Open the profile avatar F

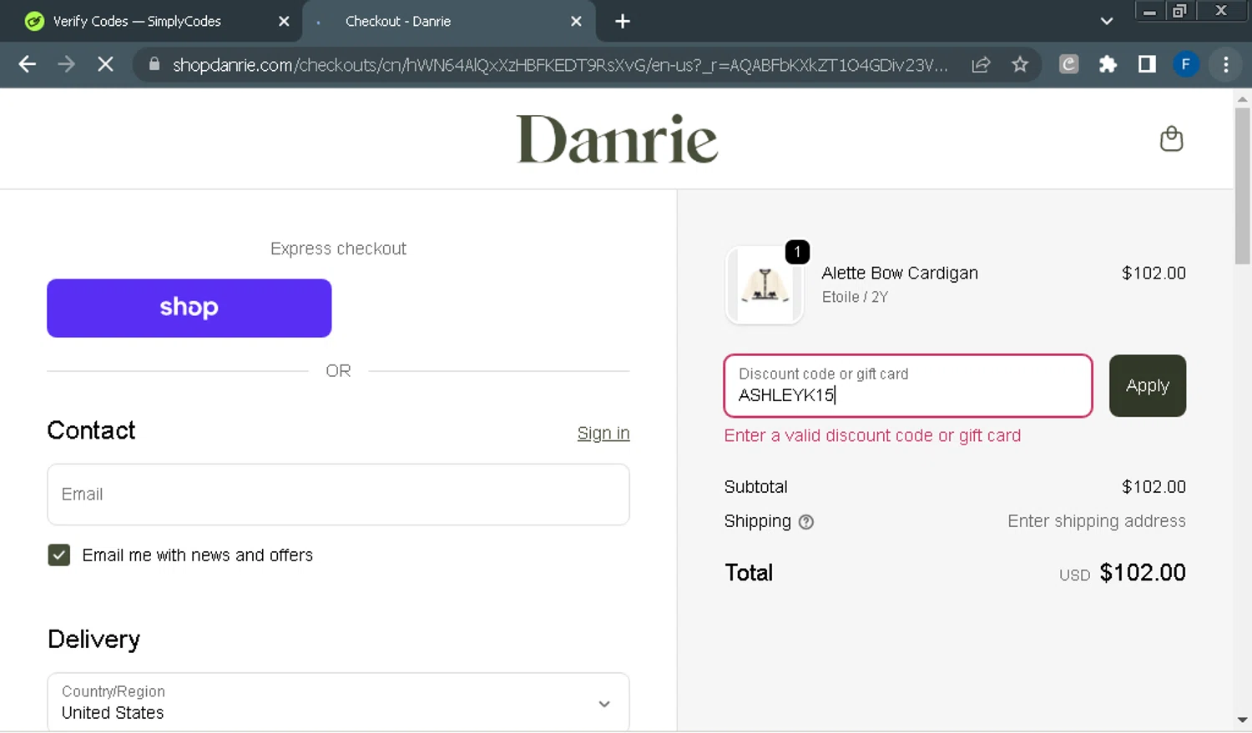[x=1185, y=64]
